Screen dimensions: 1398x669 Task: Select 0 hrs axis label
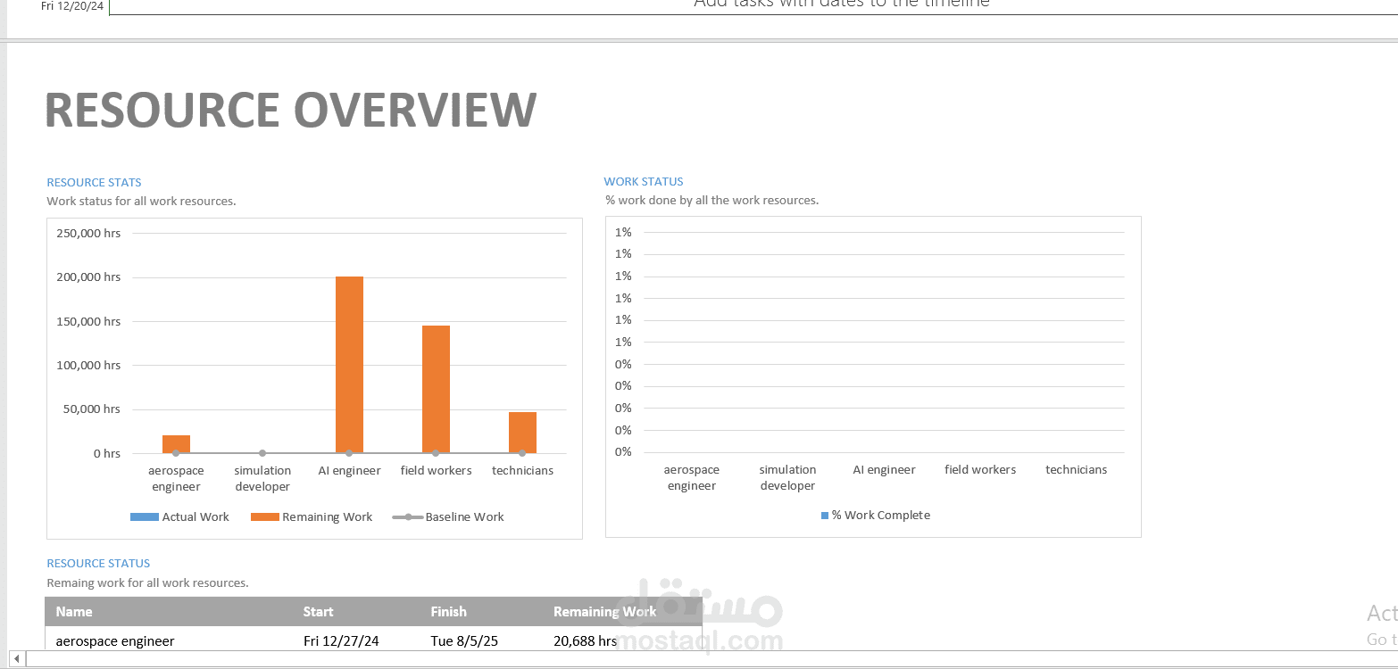[107, 453]
